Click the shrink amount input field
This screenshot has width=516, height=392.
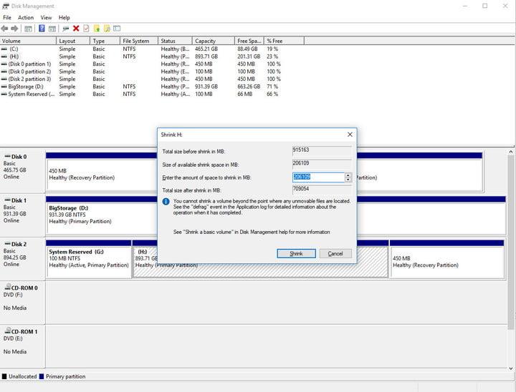pyautogui.click(x=318, y=177)
